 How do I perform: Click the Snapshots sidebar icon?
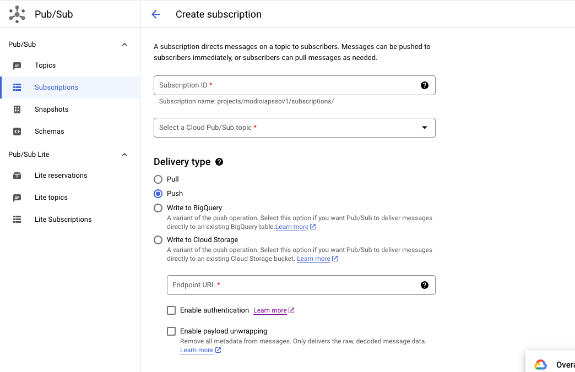[17, 109]
